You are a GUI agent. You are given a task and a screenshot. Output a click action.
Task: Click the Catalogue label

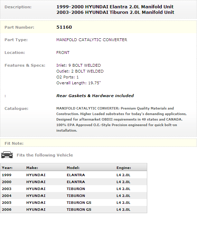(17, 108)
